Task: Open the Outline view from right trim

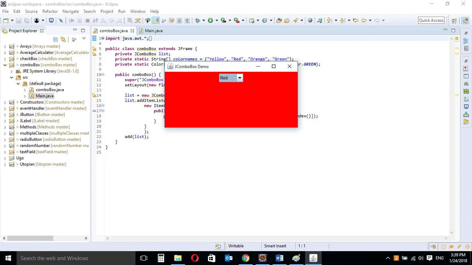Action: tap(466, 41)
